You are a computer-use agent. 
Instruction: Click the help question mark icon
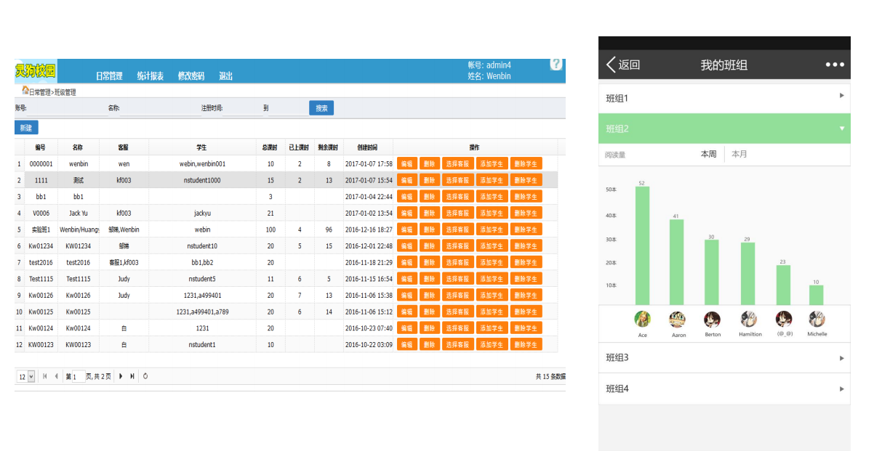click(x=556, y=64)
